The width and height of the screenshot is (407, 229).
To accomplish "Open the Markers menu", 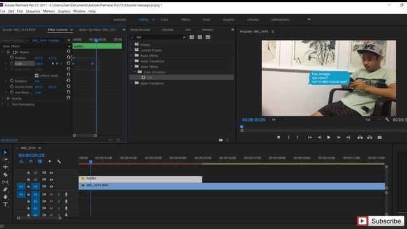I will pos(49,11).
